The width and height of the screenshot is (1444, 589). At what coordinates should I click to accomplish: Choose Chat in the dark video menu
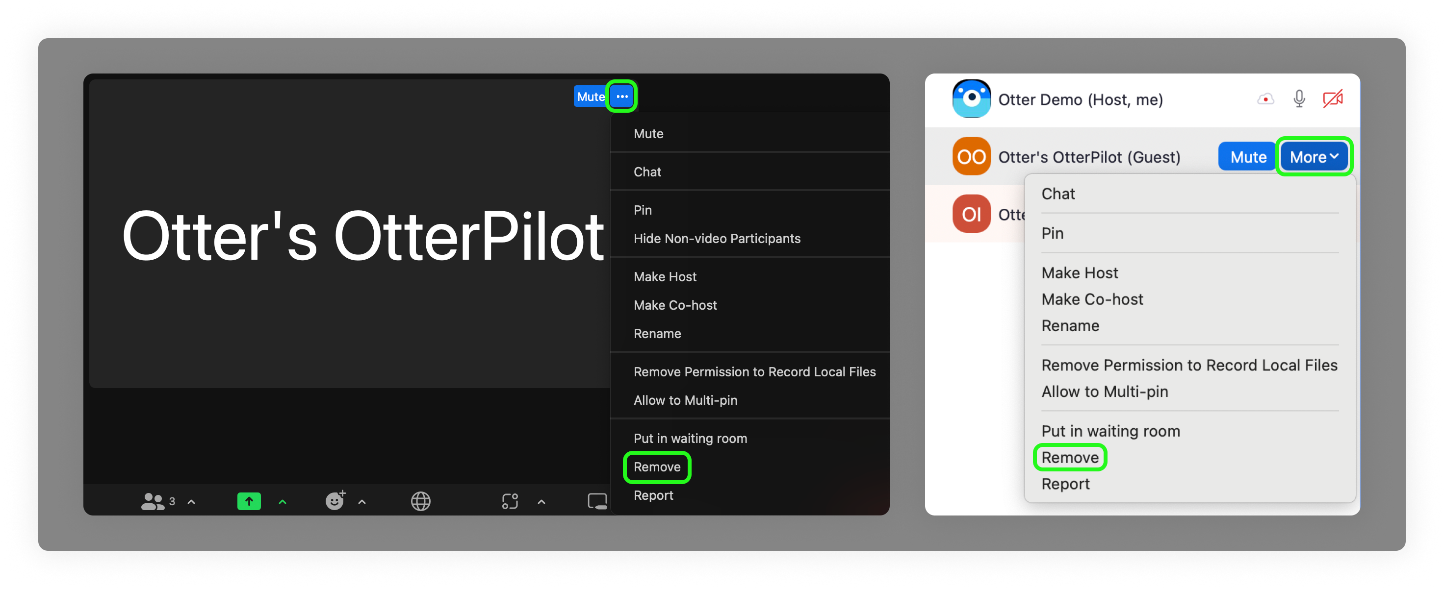coord(647,172)
